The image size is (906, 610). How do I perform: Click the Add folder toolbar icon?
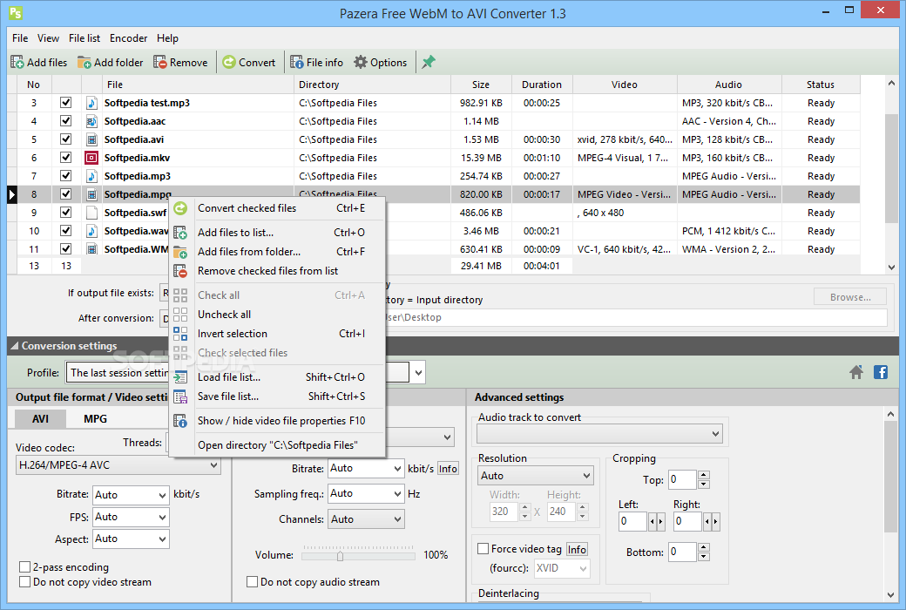[x=85, y=63]
